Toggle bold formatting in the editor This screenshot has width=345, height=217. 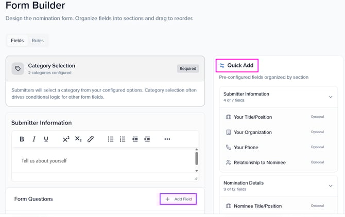(22, 139)
